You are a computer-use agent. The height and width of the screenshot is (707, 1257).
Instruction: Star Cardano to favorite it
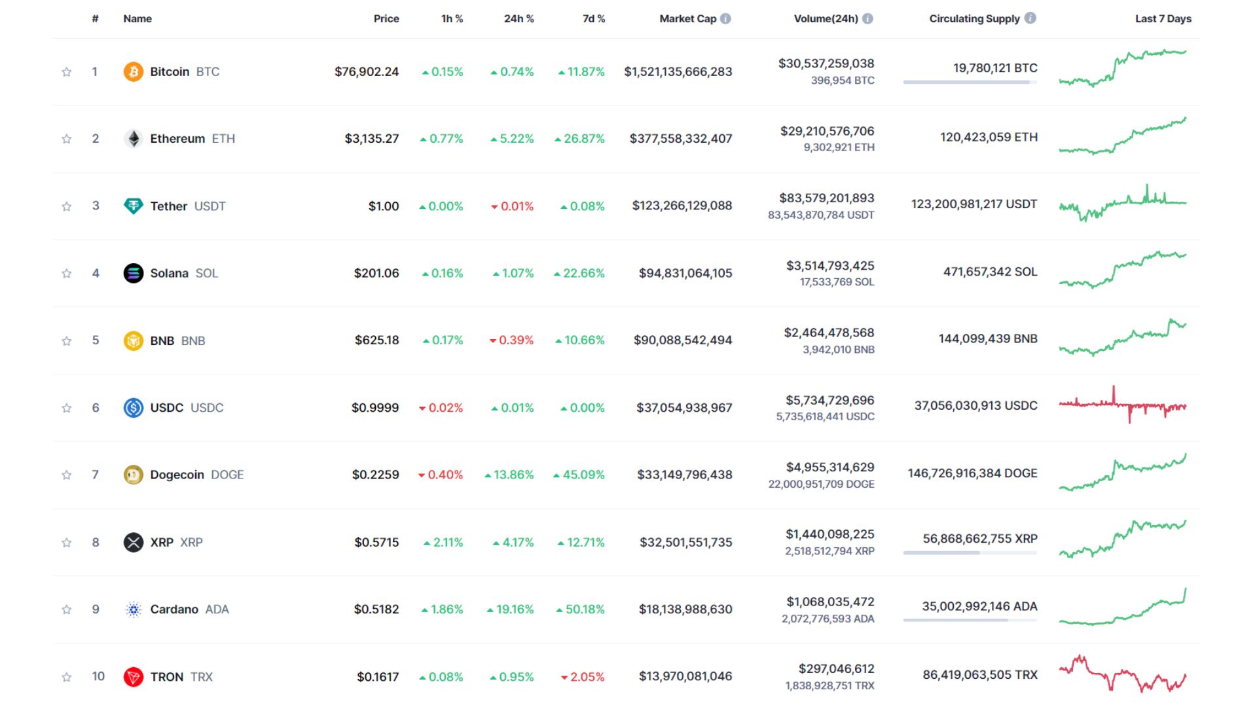[66, 609]
